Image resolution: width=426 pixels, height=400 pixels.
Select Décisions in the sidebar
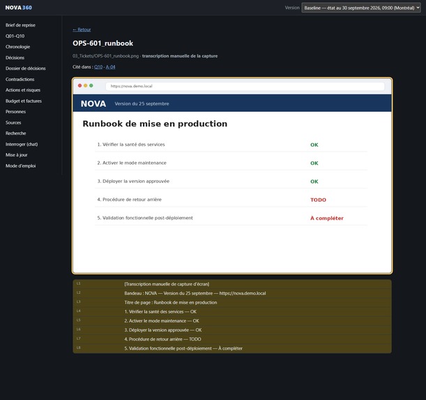(15, 58)
